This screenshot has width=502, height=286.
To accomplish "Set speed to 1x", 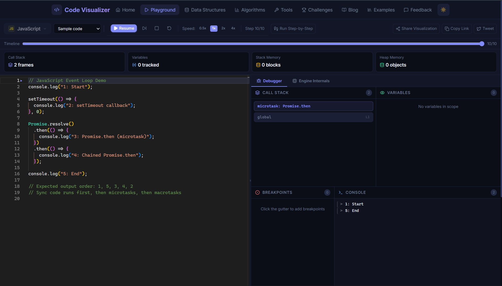I will click(x=214, y=28).
